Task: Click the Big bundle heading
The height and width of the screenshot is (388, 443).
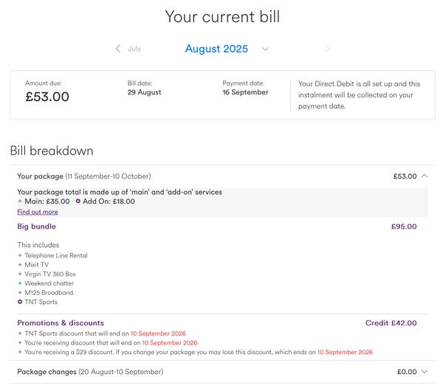Action: click(36, 226)
